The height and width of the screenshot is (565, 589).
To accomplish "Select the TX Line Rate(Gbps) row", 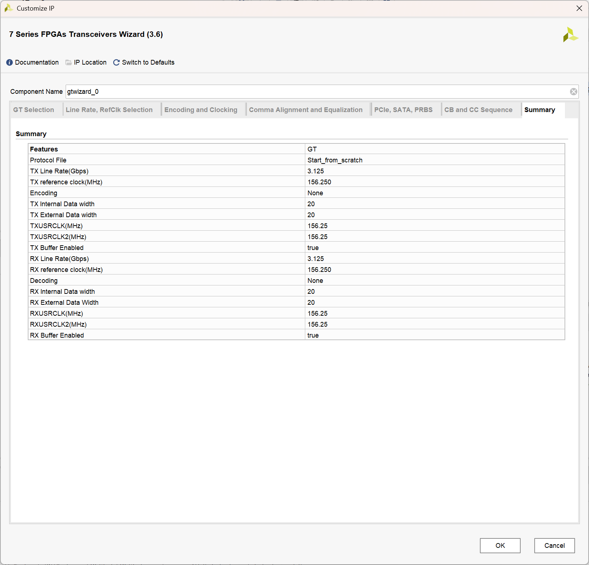I will 297,171.
